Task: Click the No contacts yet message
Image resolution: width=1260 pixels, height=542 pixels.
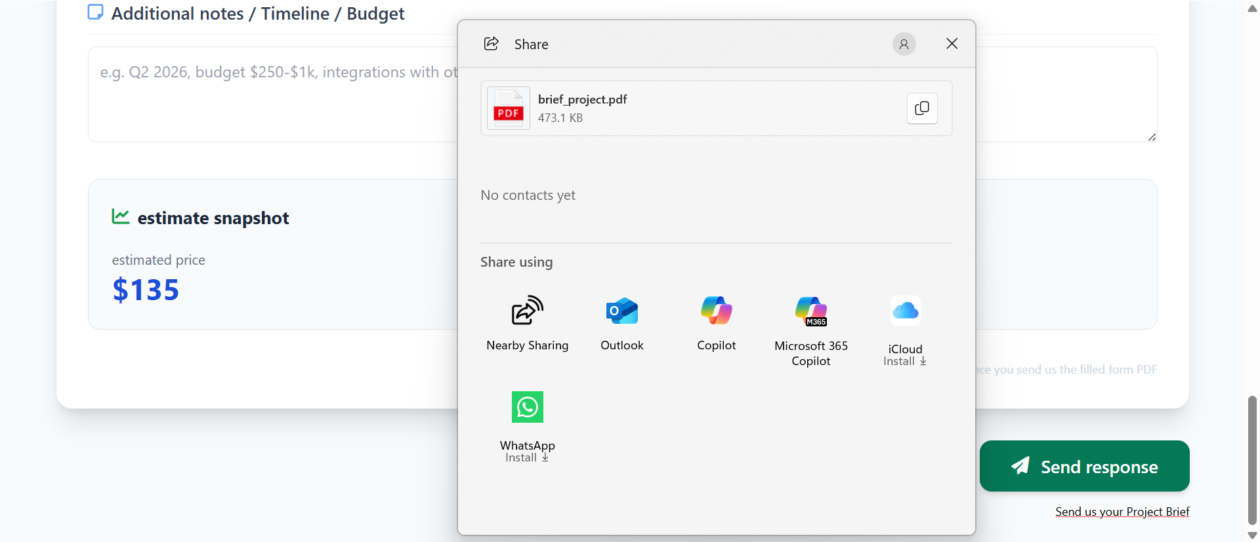Action: pyautogui.click(x=528, y=195)
